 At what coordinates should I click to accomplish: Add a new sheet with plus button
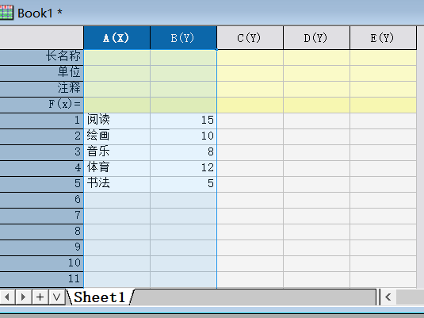point(40,297)
